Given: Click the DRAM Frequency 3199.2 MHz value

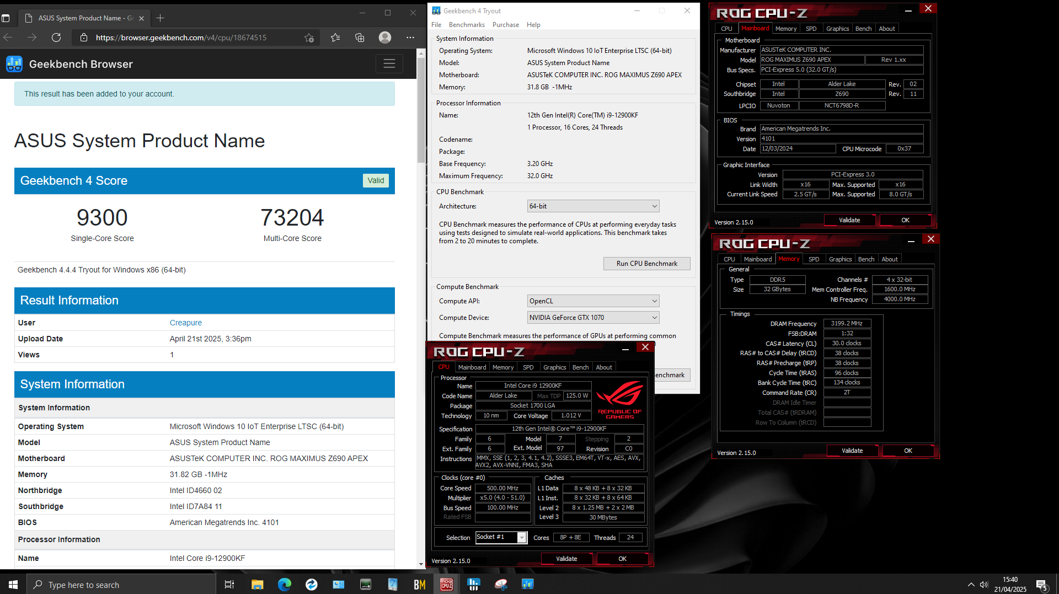Looking at the screenshot, I should (x=847, y=324).
